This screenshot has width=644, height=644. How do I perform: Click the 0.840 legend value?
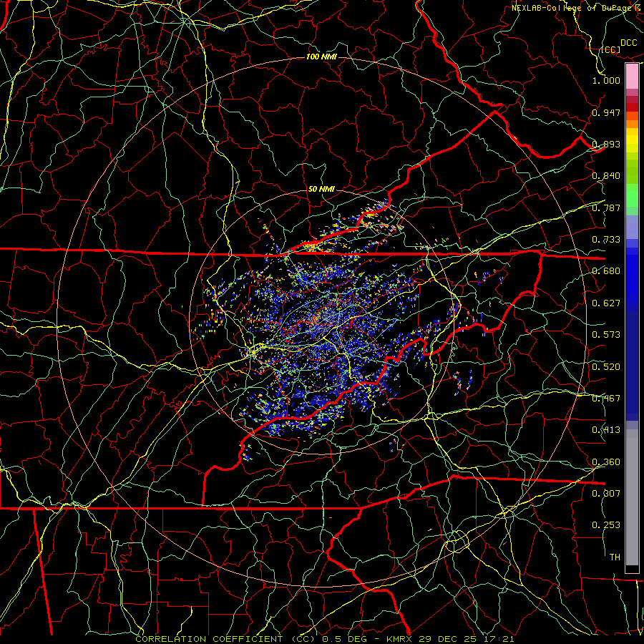tap(606, 176)
